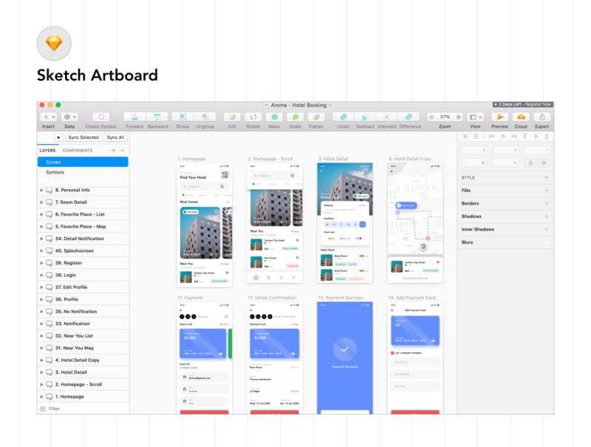
Task: Open Preview with the play icon
Action: coord(499,118)
